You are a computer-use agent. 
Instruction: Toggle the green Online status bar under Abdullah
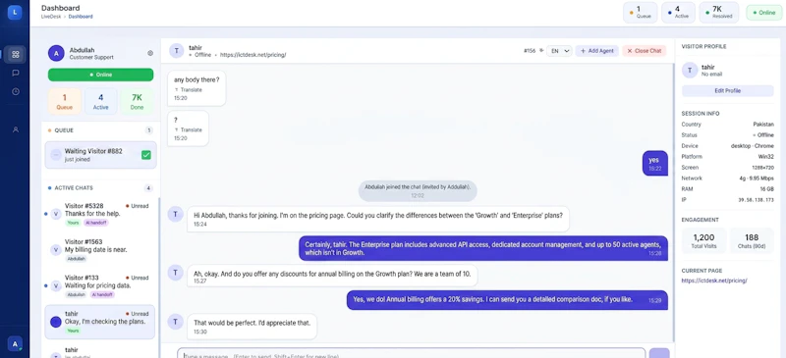(x=101, y=75)
